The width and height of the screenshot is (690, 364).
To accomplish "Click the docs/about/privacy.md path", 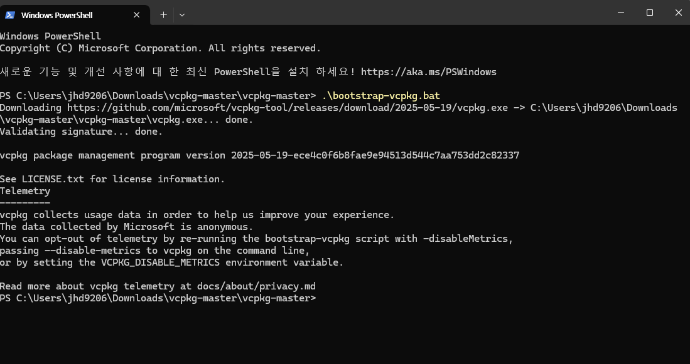I will coord(257,286).
